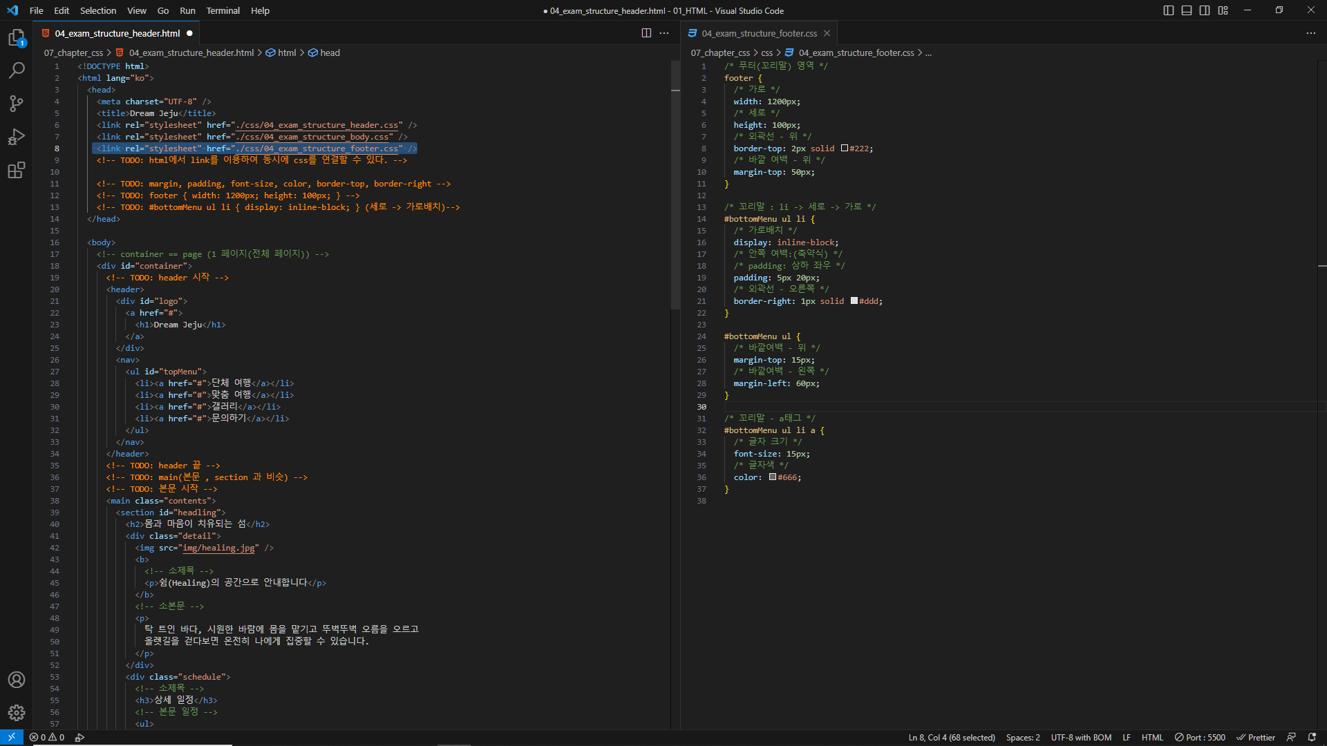Click Spaces: 2 indentation setting
Image resolution: width=1327 pixels, height=746 pixels.
(1023, 737)
